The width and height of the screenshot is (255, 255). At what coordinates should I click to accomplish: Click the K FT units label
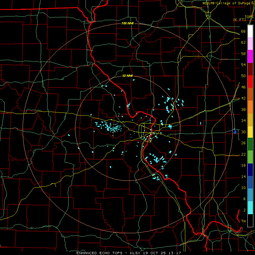tap(239, 20)
